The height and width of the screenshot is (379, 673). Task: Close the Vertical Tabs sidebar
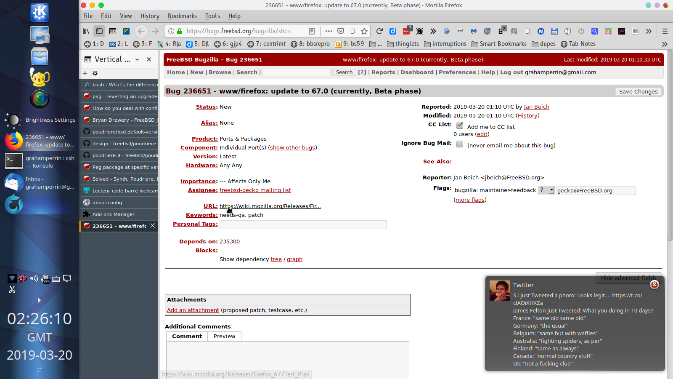click(149, 59)
